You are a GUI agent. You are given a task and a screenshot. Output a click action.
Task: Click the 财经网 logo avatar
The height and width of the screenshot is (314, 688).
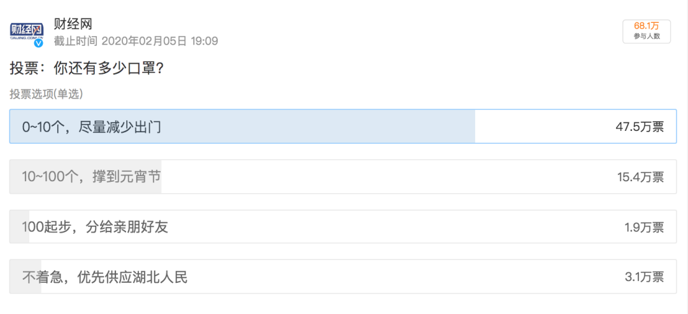[x=27, y=32]
